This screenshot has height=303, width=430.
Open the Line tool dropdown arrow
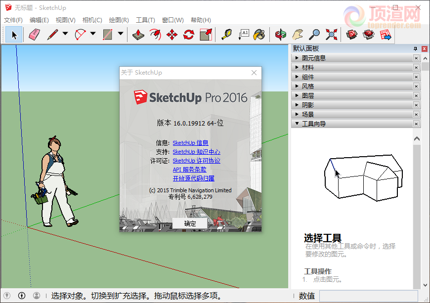click(x=65, y=34)
